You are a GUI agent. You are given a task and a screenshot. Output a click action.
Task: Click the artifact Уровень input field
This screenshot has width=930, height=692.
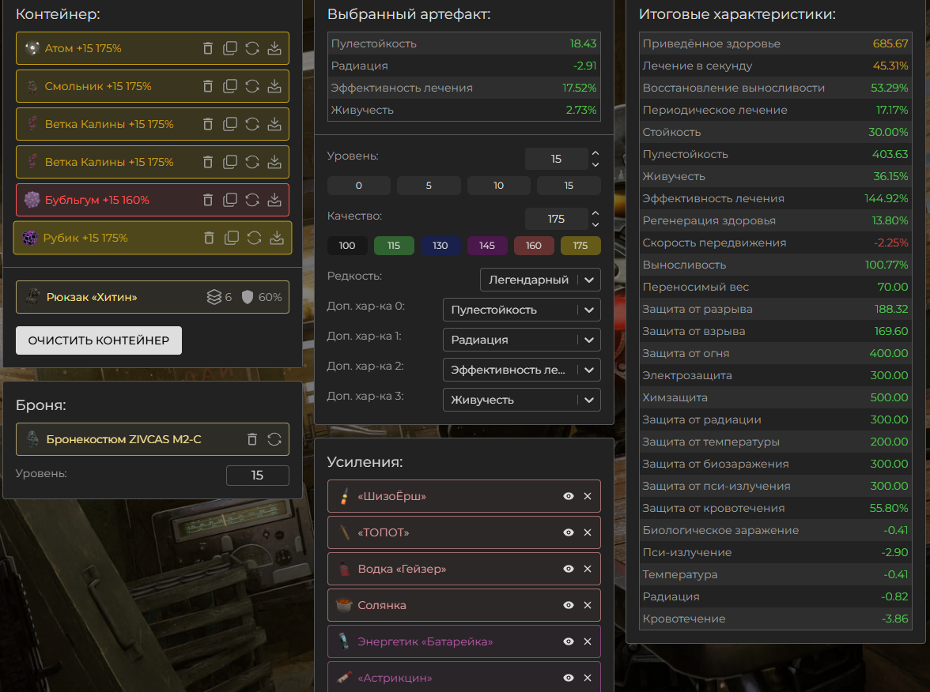tap(557, 159)
